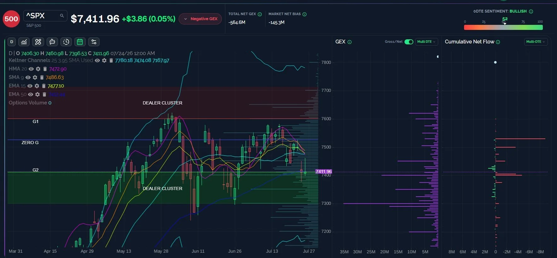
Task: Click the 35M GEX axis label
Action: pyautogui.click(x=344, y=252)
